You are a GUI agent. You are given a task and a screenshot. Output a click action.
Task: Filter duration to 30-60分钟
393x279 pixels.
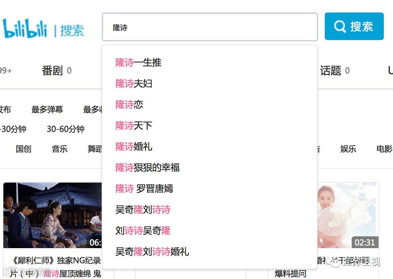66,129
